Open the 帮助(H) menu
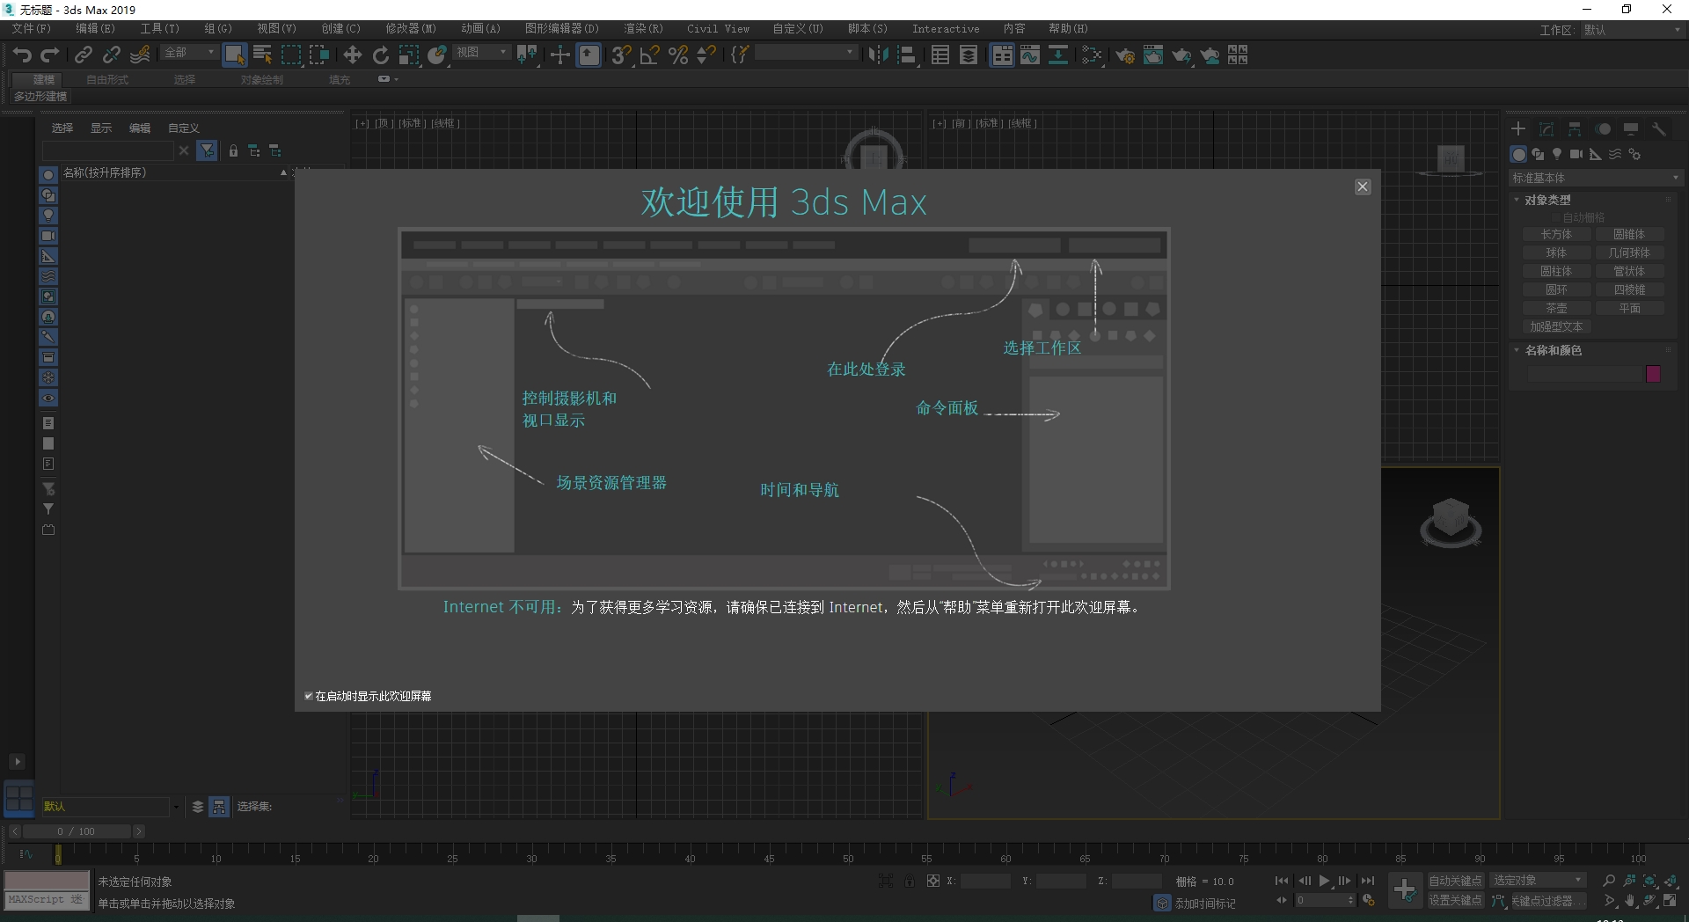Image resolution: width=1689 pixels, height=922 pixels. click(1068, 29)
